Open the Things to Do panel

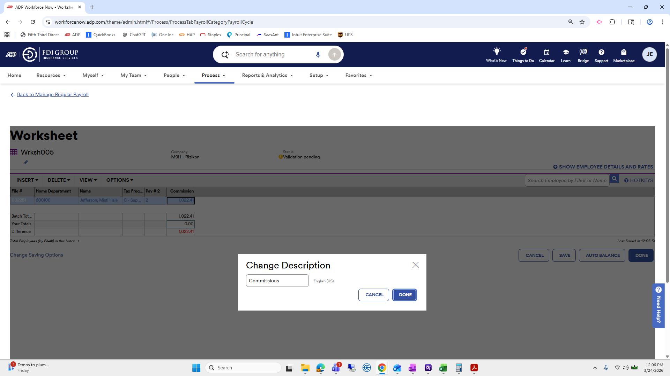pyautogui.click(x=523, y=54)
